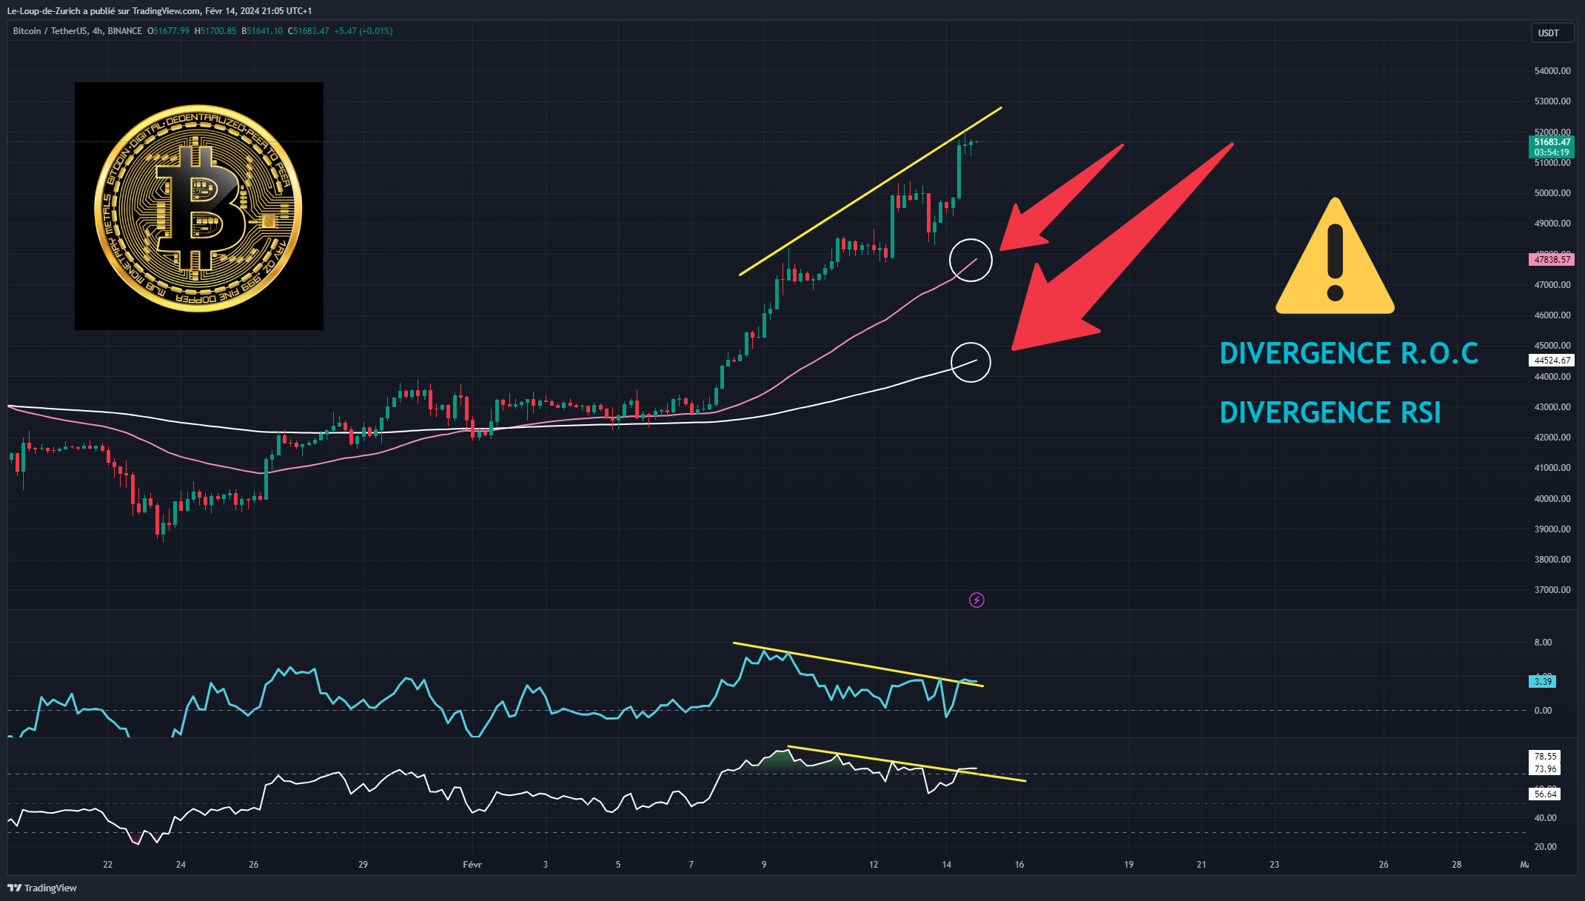The height and width of the screenshot is (901, 1585).
Task: Click the DIVERGENCE R.O.C text annotation
Action: pyautogui.click(x=1349, y=353)
